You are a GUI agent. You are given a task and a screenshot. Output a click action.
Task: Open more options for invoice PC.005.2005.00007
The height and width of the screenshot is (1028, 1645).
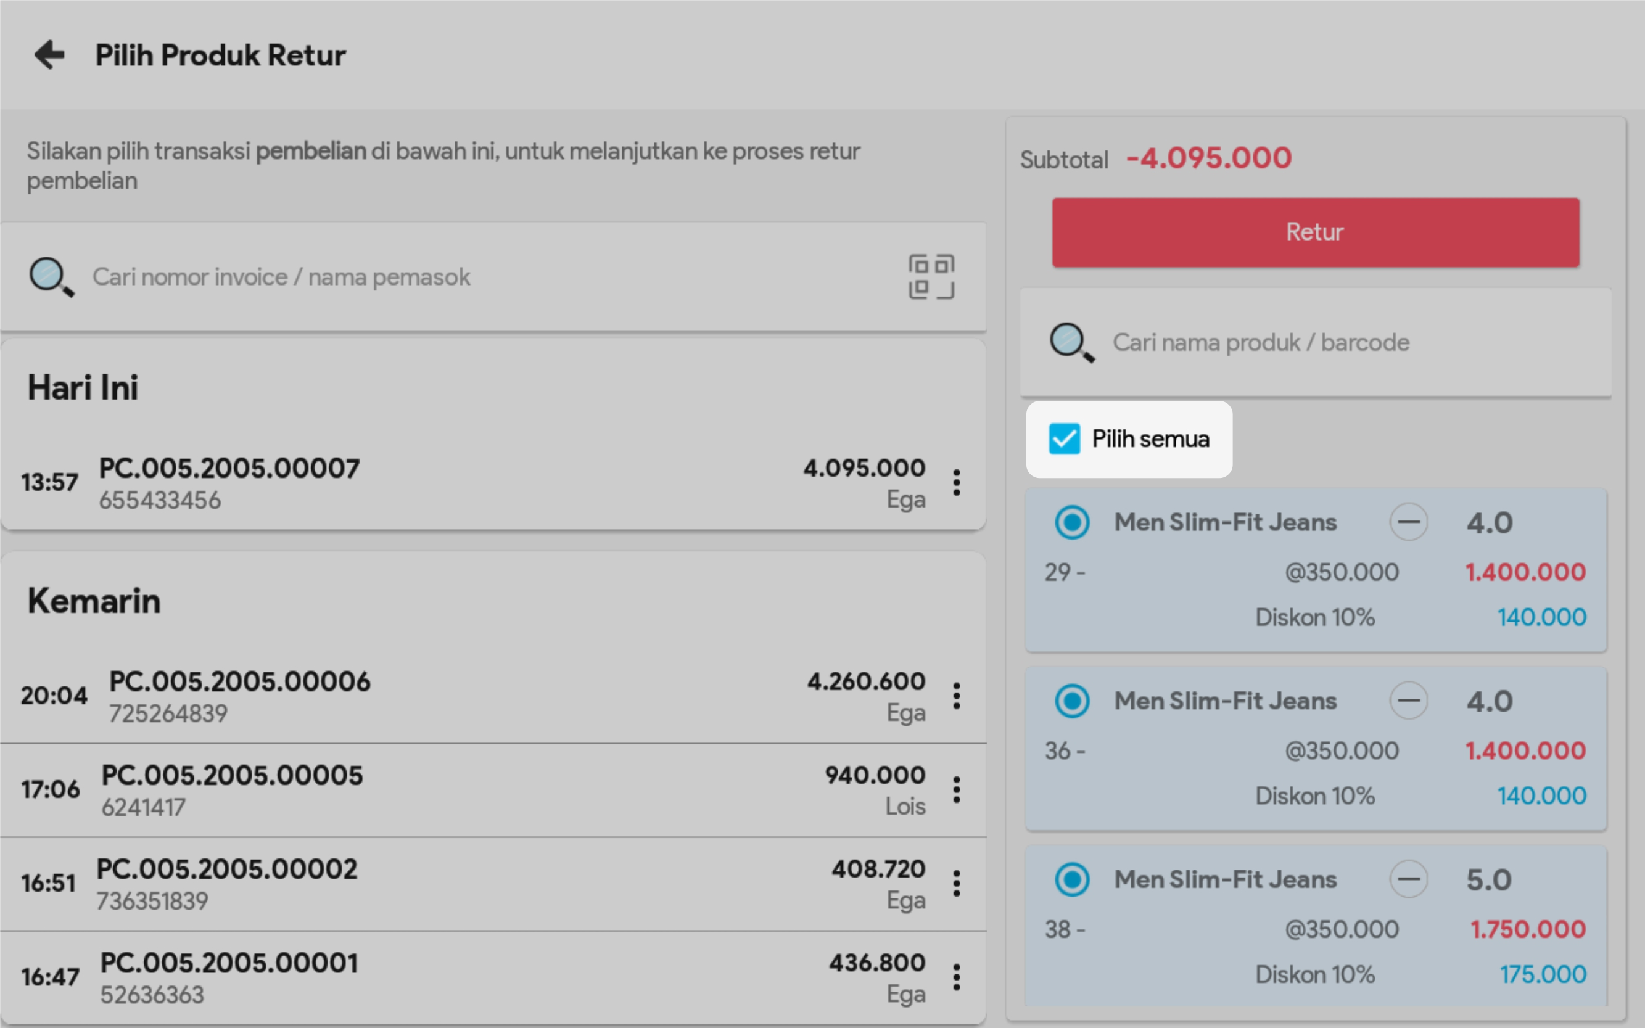pos(956,483)
